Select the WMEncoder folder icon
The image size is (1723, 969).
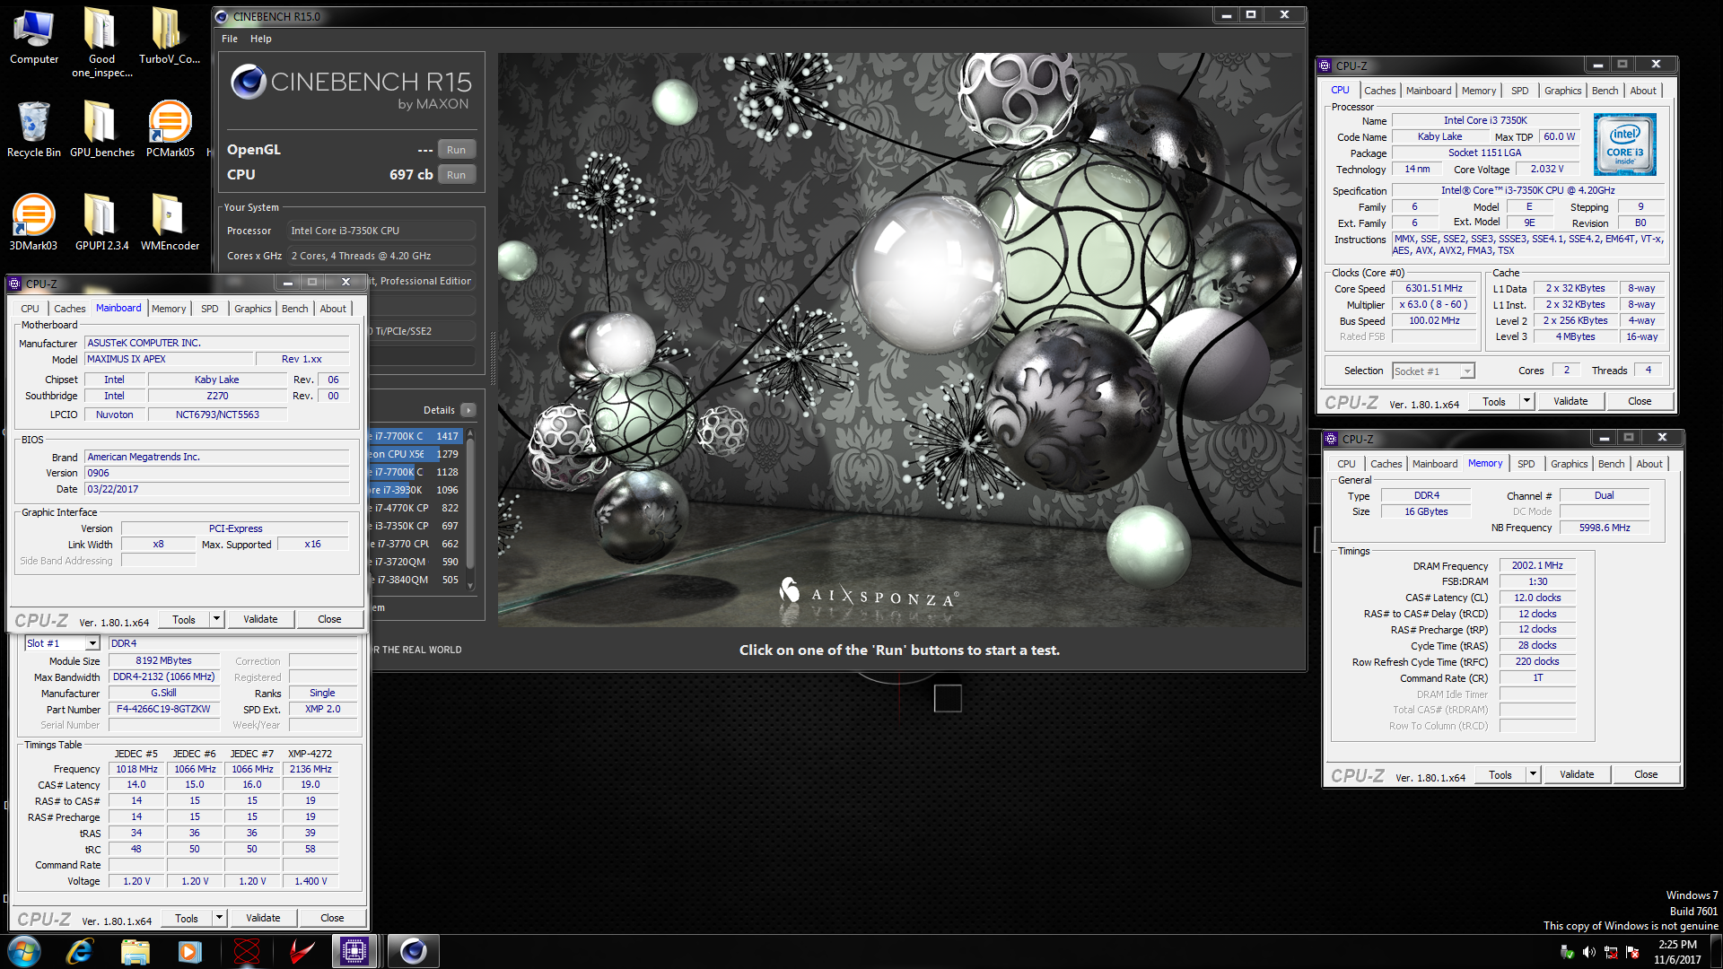[170, 223]
